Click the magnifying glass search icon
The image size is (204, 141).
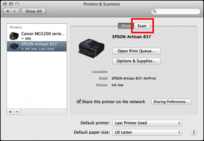154,11
